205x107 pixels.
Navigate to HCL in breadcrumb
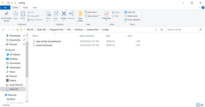tap(69, 29)
